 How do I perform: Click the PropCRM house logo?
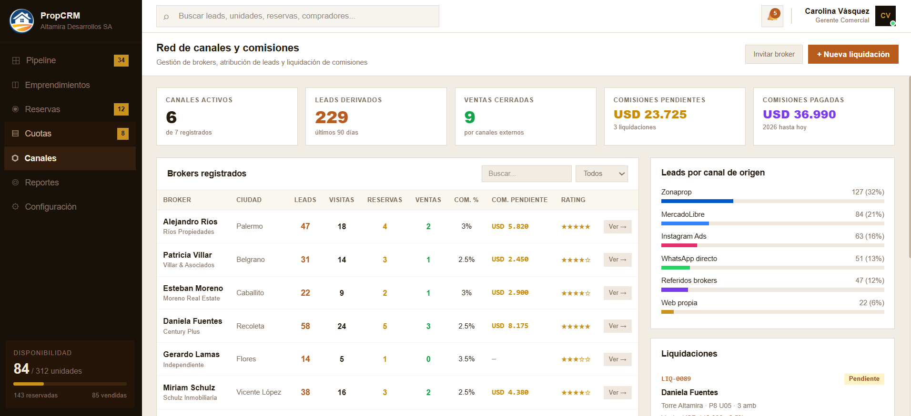22,21
